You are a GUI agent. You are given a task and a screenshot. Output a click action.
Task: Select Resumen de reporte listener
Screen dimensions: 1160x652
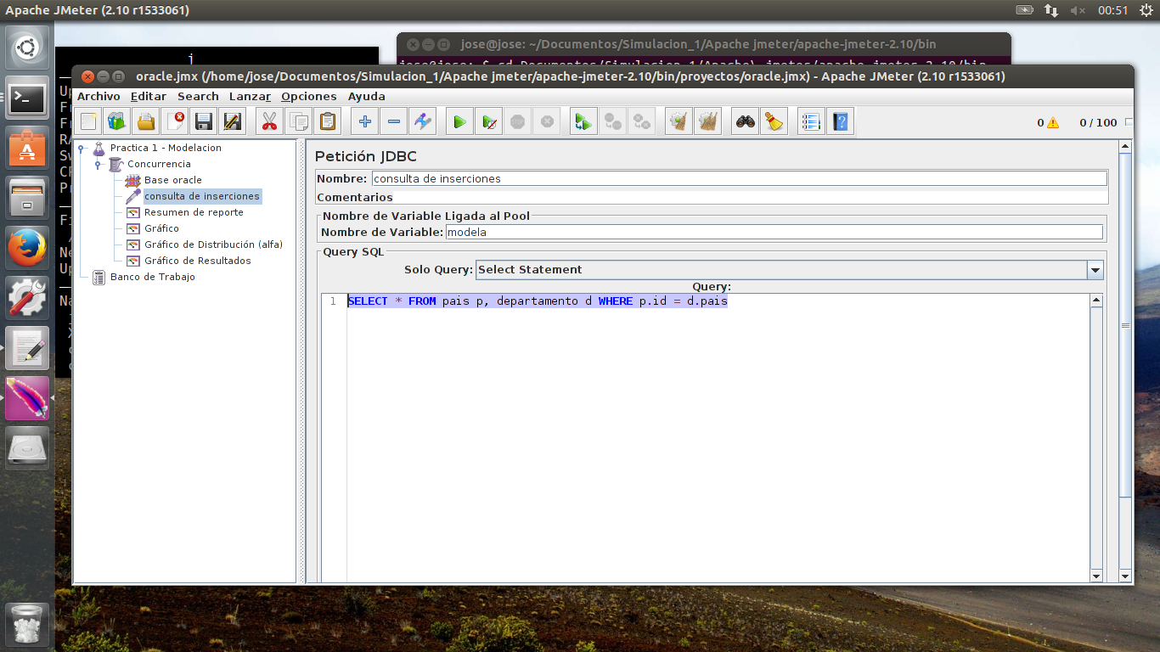194,212
